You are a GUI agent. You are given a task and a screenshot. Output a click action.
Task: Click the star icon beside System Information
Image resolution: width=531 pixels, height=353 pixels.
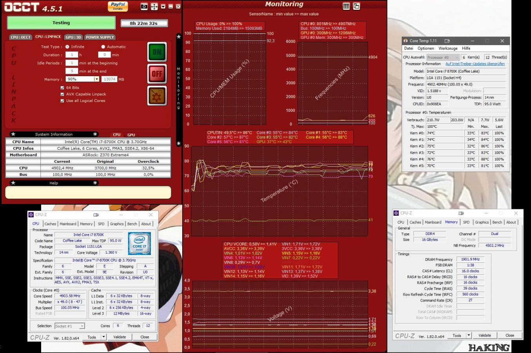coord(13,134)
